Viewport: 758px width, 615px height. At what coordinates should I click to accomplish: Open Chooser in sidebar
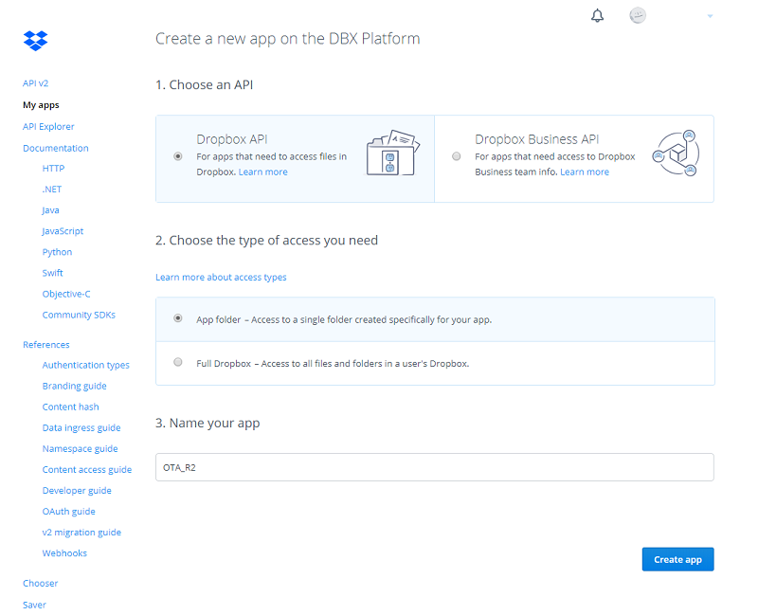pyautogui.click(x=40, y=583)
